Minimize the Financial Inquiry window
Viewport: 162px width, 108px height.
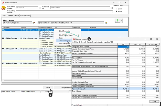(x=145, y=39)
